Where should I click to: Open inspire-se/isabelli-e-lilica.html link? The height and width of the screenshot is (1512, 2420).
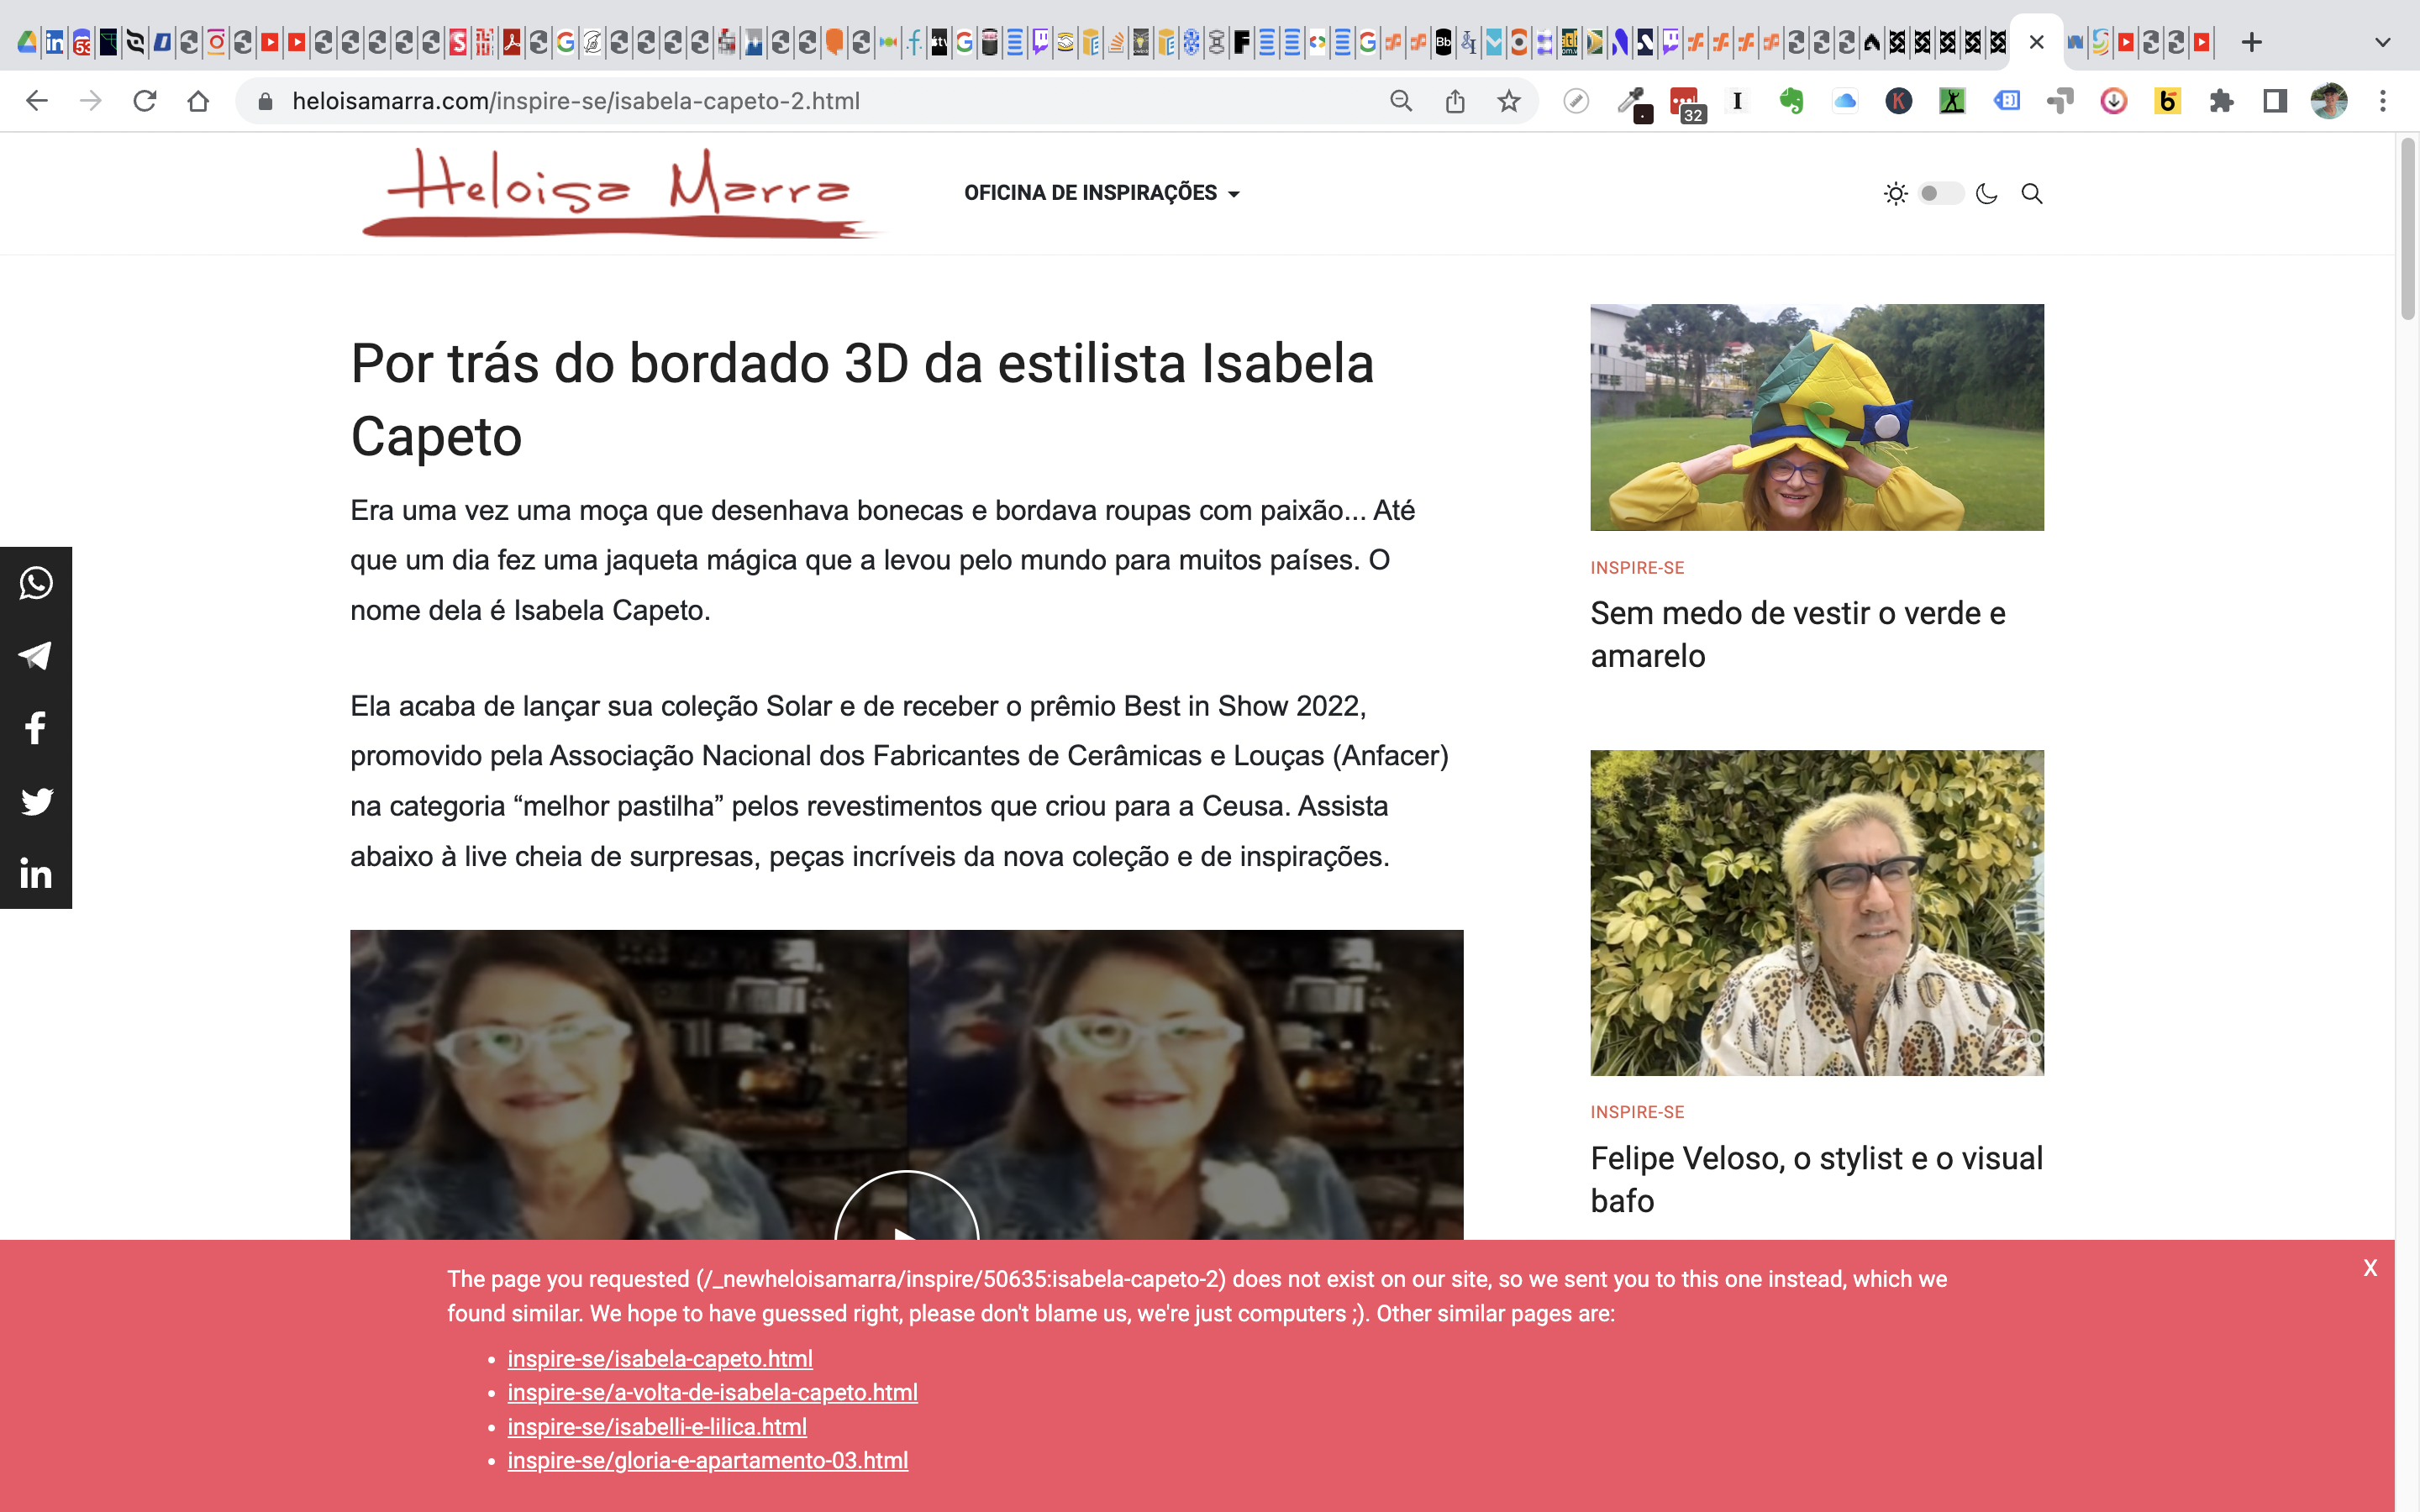[657, 1427]
